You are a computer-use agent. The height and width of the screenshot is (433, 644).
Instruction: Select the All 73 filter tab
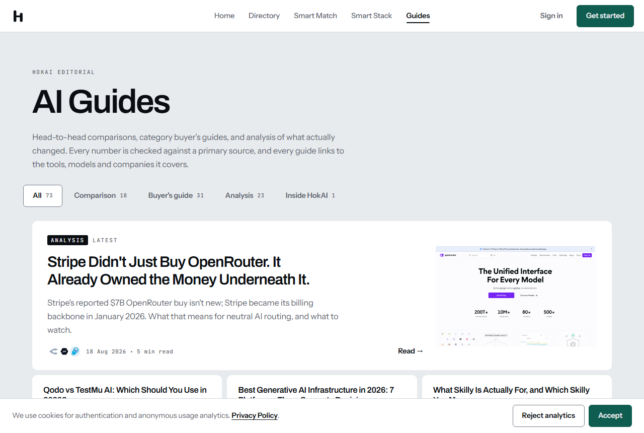(x=43, y=195)
